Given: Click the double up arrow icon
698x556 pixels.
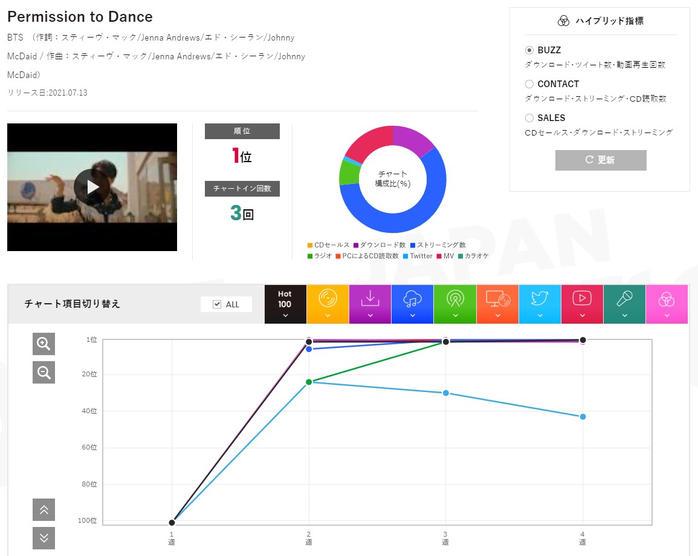Looking at the screenshot, I should point(44,509).
